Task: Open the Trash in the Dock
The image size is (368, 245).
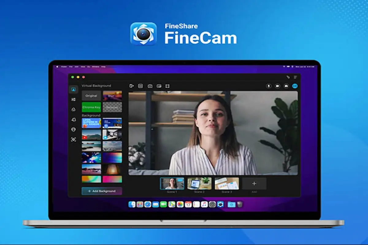Action: tap(240, 204)
